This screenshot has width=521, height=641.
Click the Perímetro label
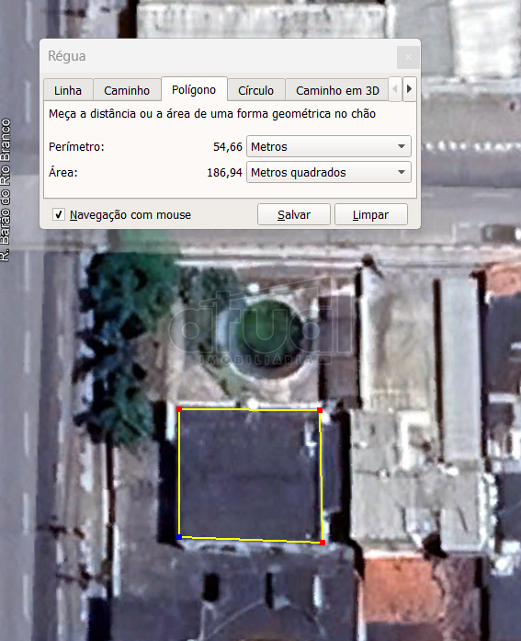tap(76, 147)
